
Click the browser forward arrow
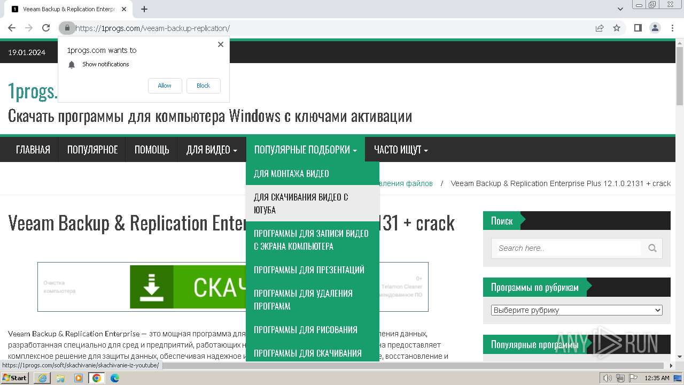coord(29,28)
